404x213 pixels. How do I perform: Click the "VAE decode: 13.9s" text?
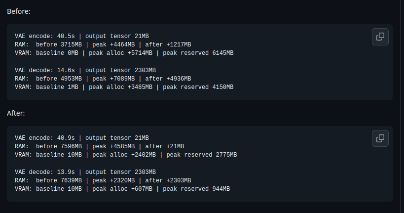click(45, 172)
